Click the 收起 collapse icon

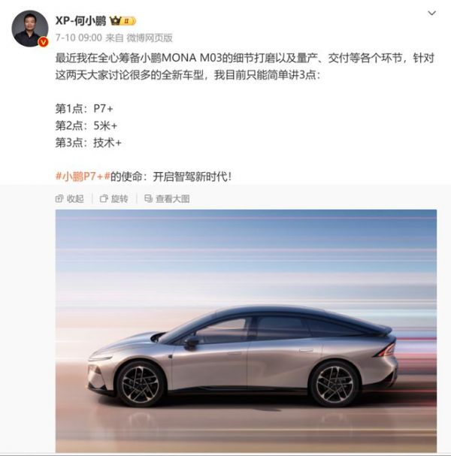point(59,198)
